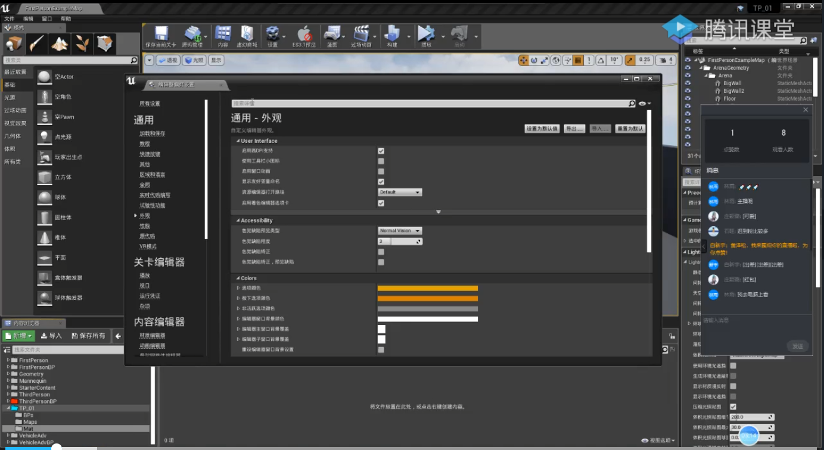The image size is (824, 450).
Task: Select the Place mode icon in Modes panel
Action: click(x=14, y=43)
